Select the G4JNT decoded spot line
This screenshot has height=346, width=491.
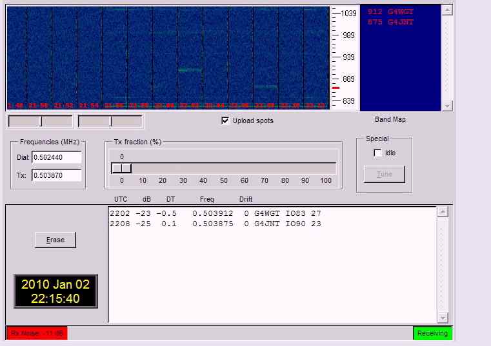[215, 224]
